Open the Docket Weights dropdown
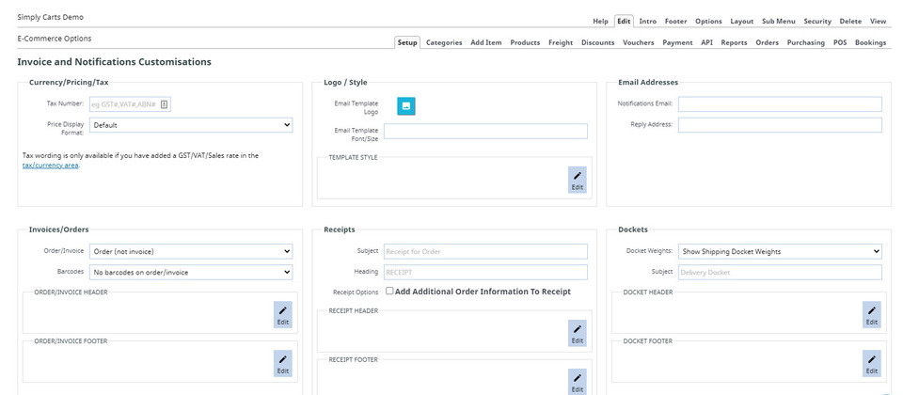903x395 pixels. (780, 251)
